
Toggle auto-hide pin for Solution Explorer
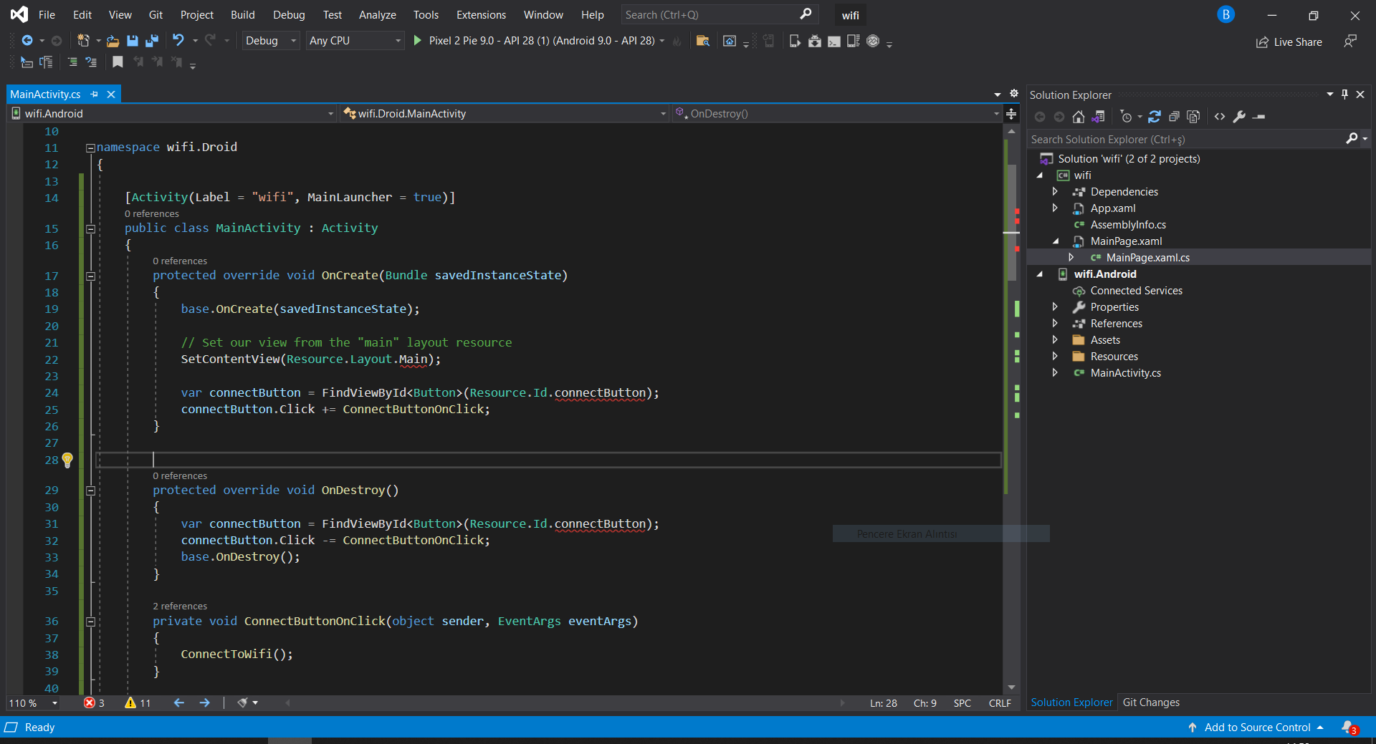click(1344, 95)
